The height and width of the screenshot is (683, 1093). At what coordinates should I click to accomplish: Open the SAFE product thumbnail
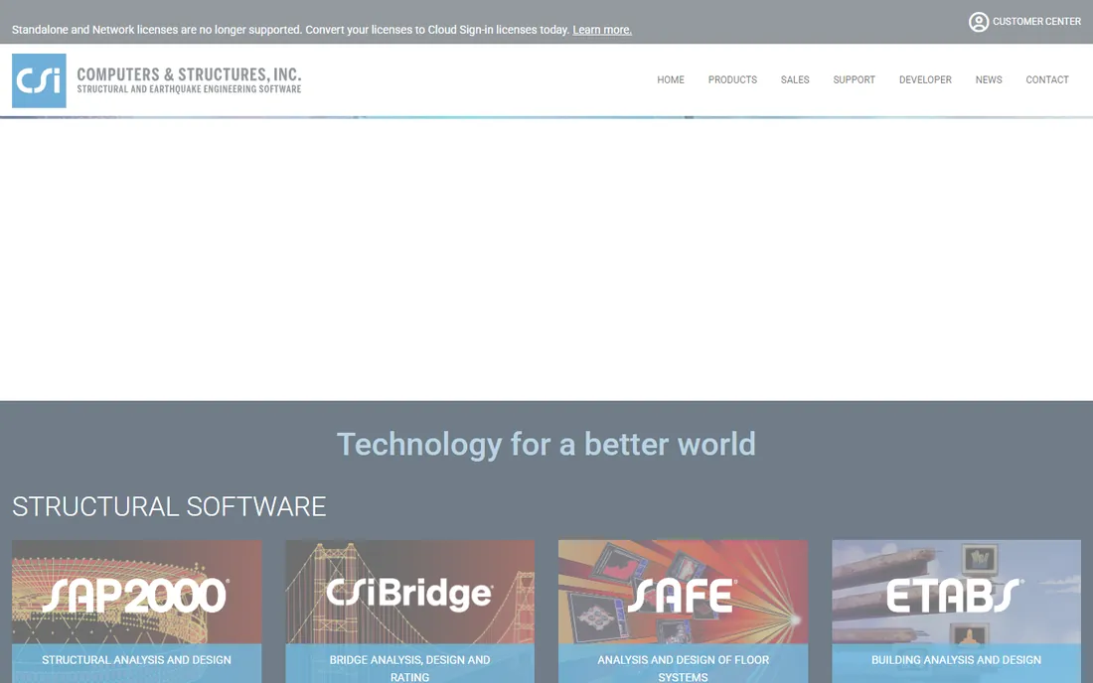pyautogui.click(x=684, y=592)
